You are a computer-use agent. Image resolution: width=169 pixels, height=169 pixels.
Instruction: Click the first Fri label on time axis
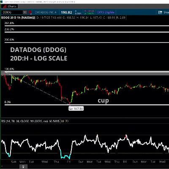point(68,162)
